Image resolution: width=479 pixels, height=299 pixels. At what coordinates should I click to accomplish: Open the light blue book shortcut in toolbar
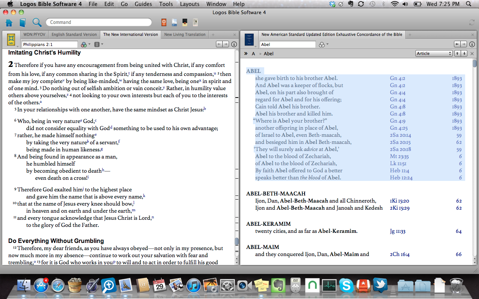[x=174, y=22]
